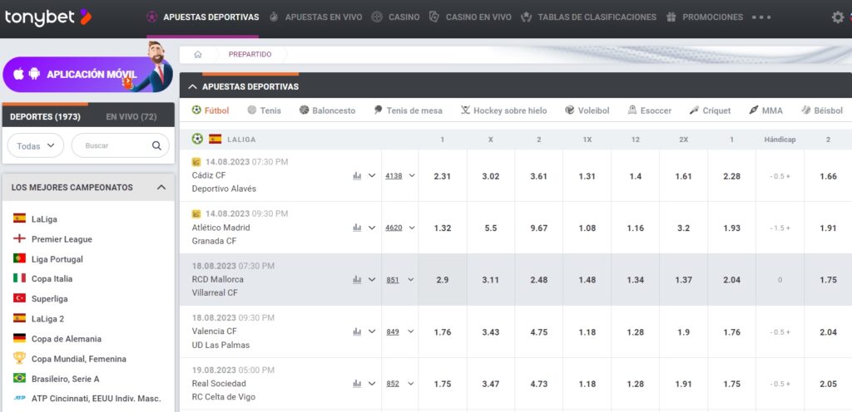
Task: Click the boosted-odds badge on Atlético Madrid match
Action: click(x=196, y=213)
